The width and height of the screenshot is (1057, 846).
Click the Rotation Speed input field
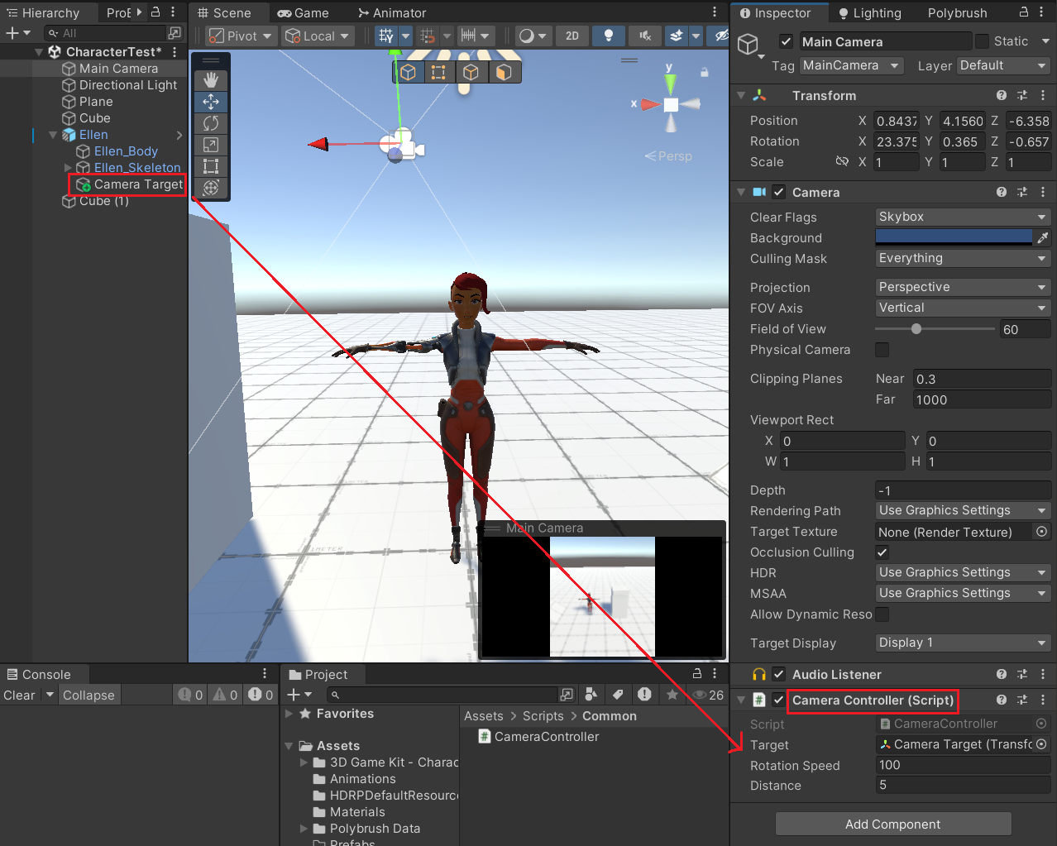tap(964, 765)
